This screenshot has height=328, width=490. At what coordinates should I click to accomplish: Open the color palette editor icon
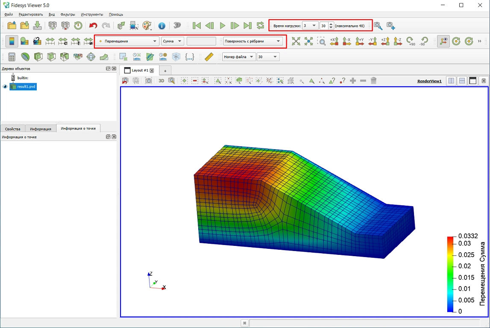(147, 26)
